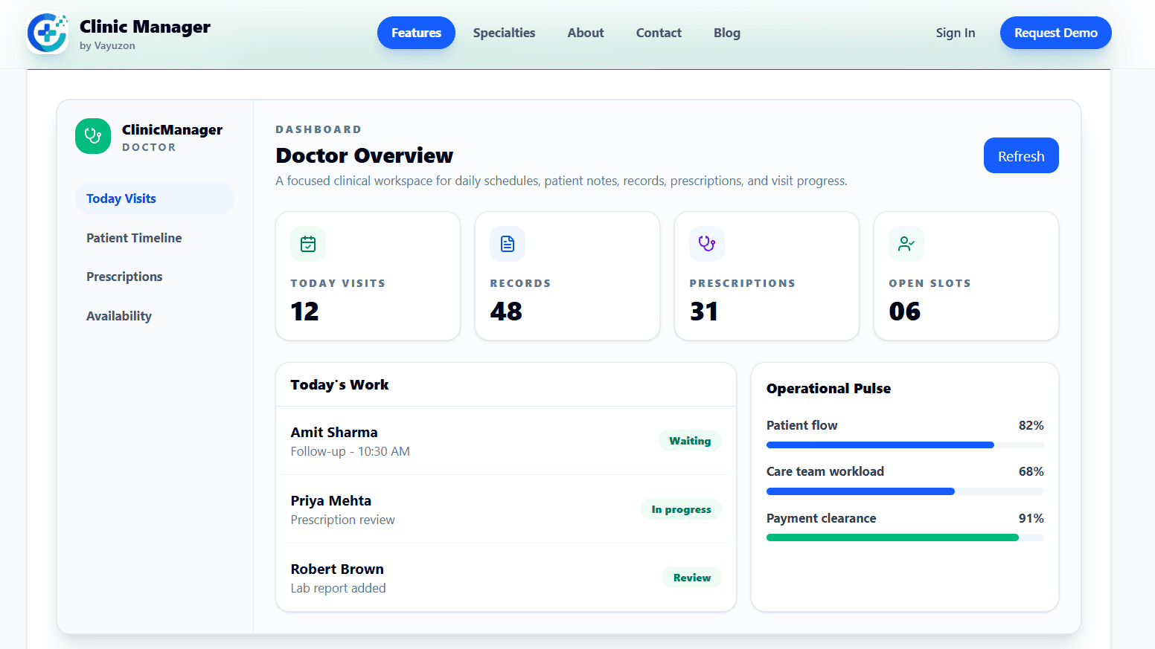
Task: Click the calendar icon on Today Visits card
Action: click(308, 244)
